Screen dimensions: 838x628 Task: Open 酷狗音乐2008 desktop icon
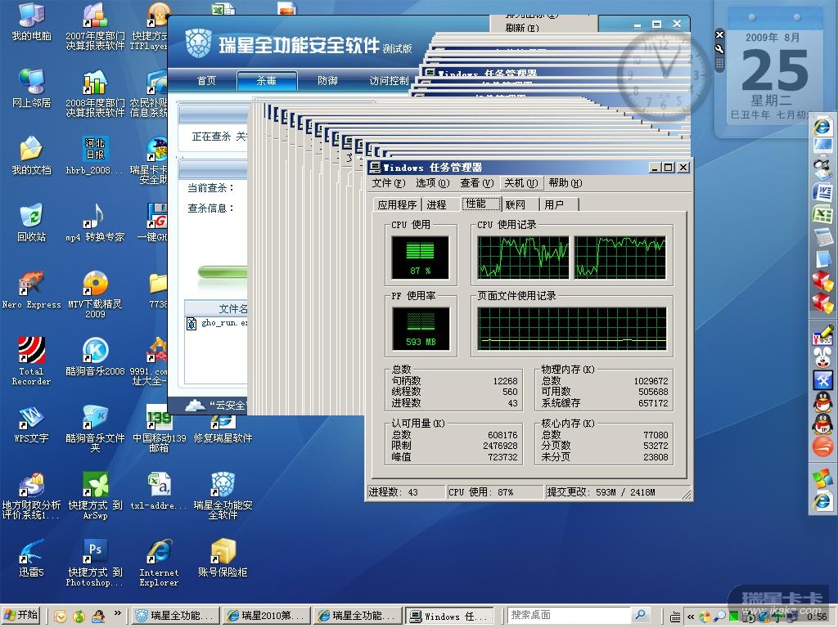tap(95, 351)
